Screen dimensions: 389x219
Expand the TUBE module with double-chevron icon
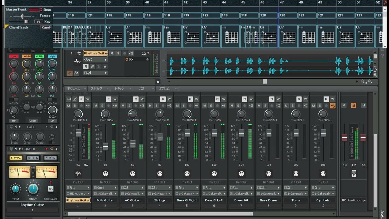56,127
